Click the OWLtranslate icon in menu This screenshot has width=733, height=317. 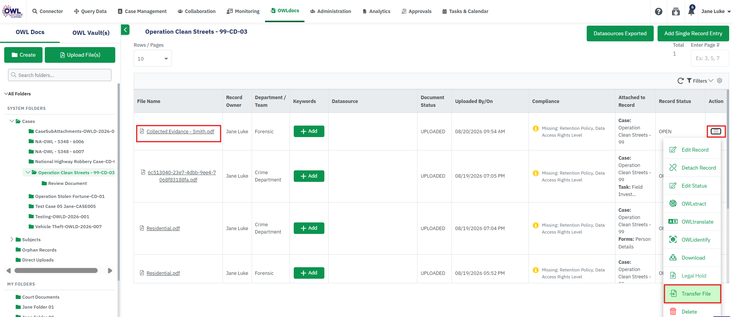click(673, 222)
